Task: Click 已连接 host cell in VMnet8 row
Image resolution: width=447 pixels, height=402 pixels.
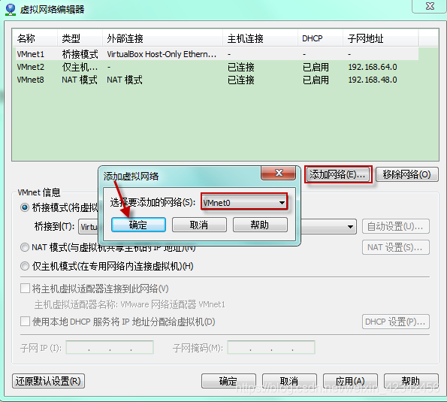Action: pyautogui.click(x=241, y=80)
